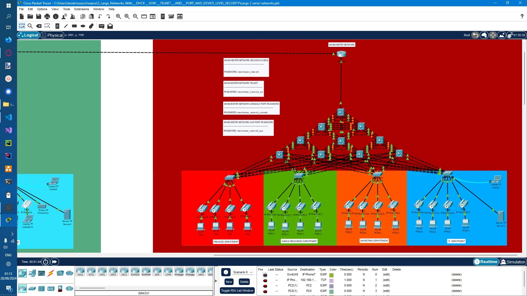Expand the Windows taskbar hidden apps chevron

pos(12,234)
